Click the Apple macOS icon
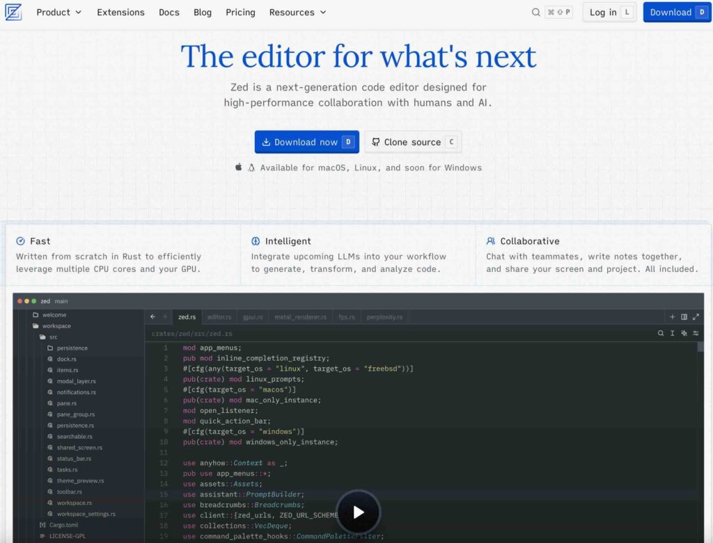 coord(238,167)
